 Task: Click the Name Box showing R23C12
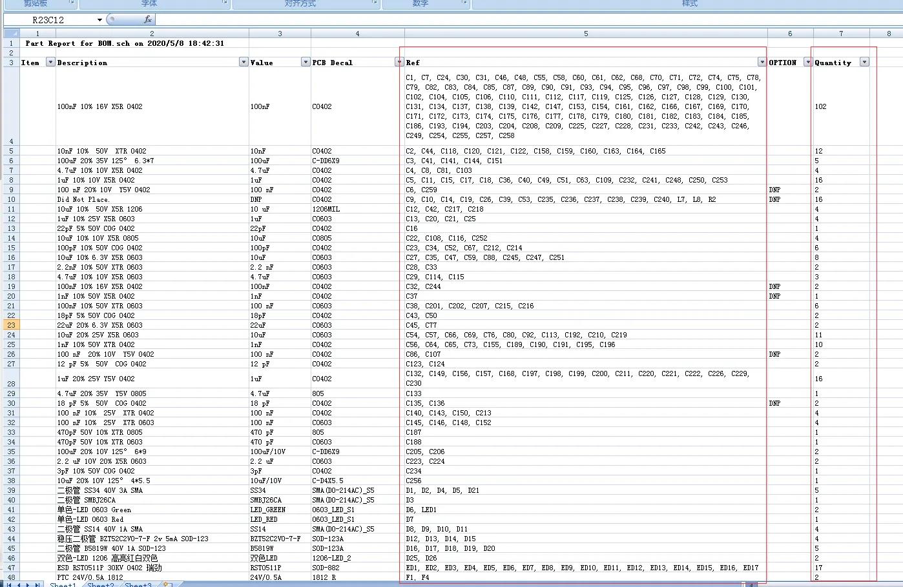tap(49, 20)
